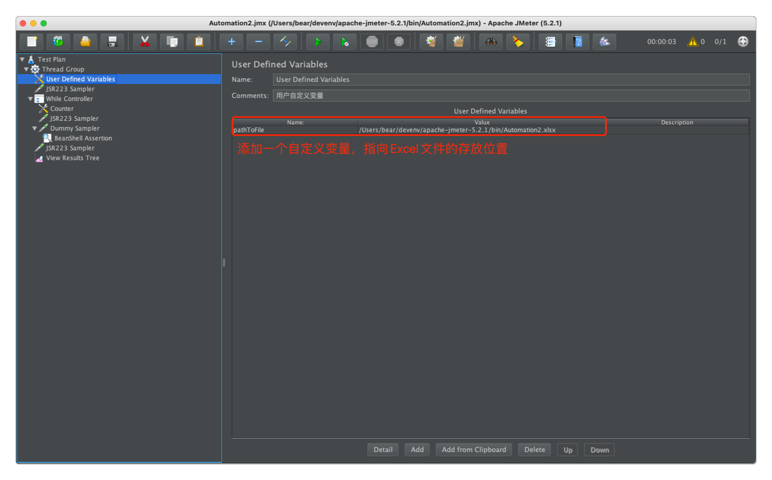Viewport: 772px width, 480px height.
Task: Select View Results Tree item
Action: 73,158
